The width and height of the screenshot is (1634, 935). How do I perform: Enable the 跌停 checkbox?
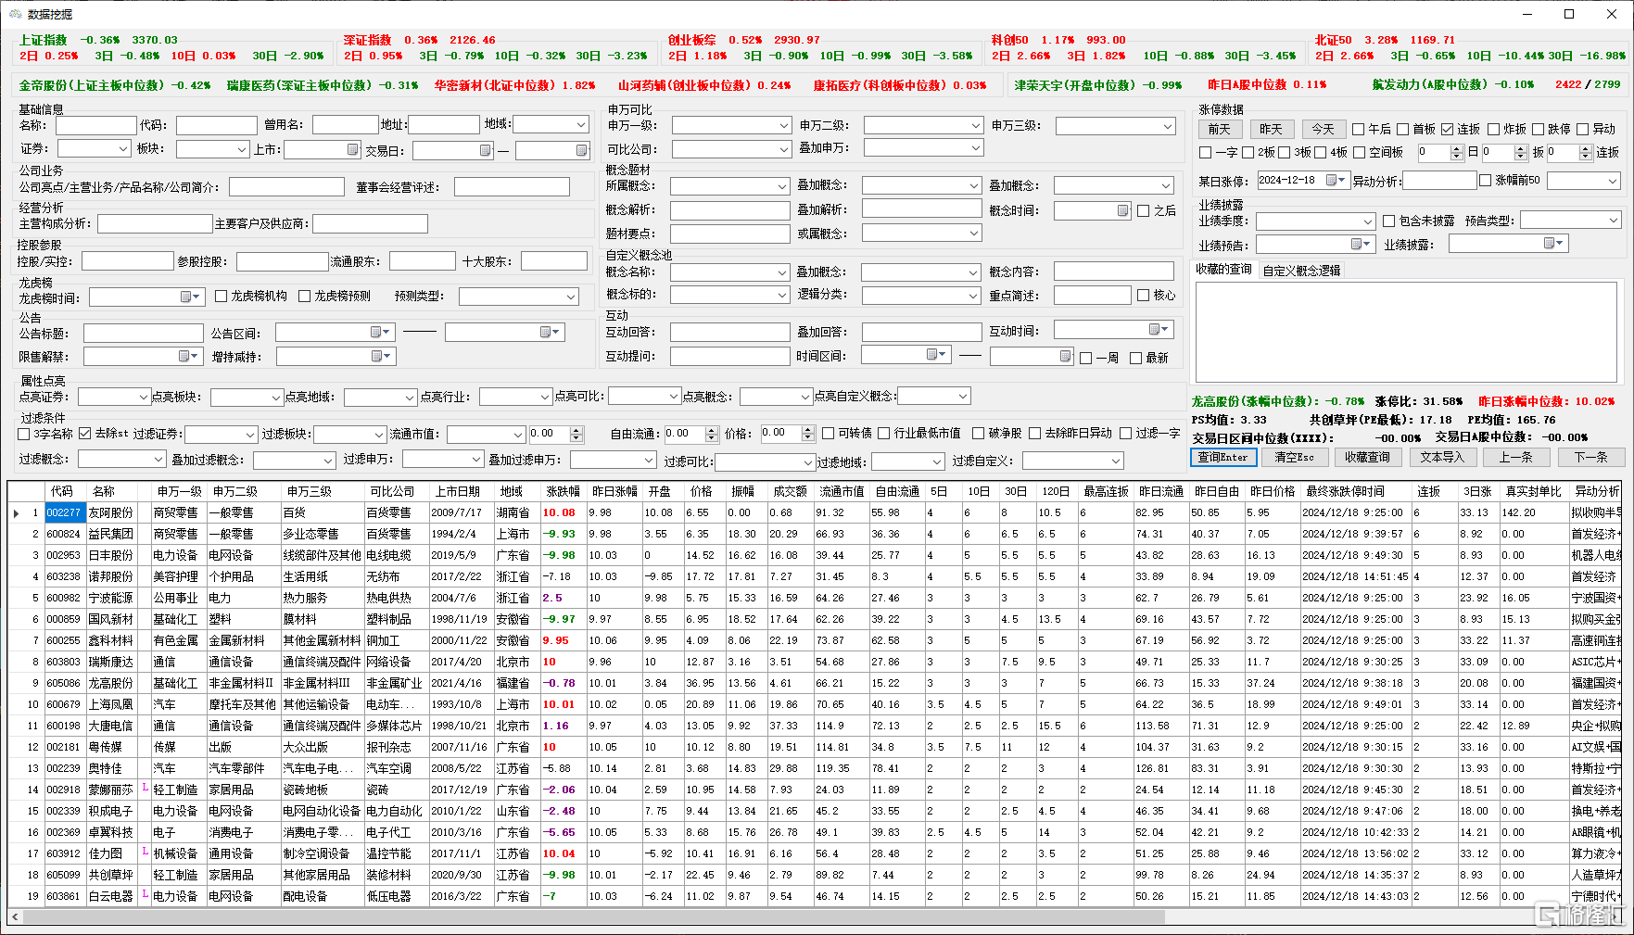(x=1539, y=130)
